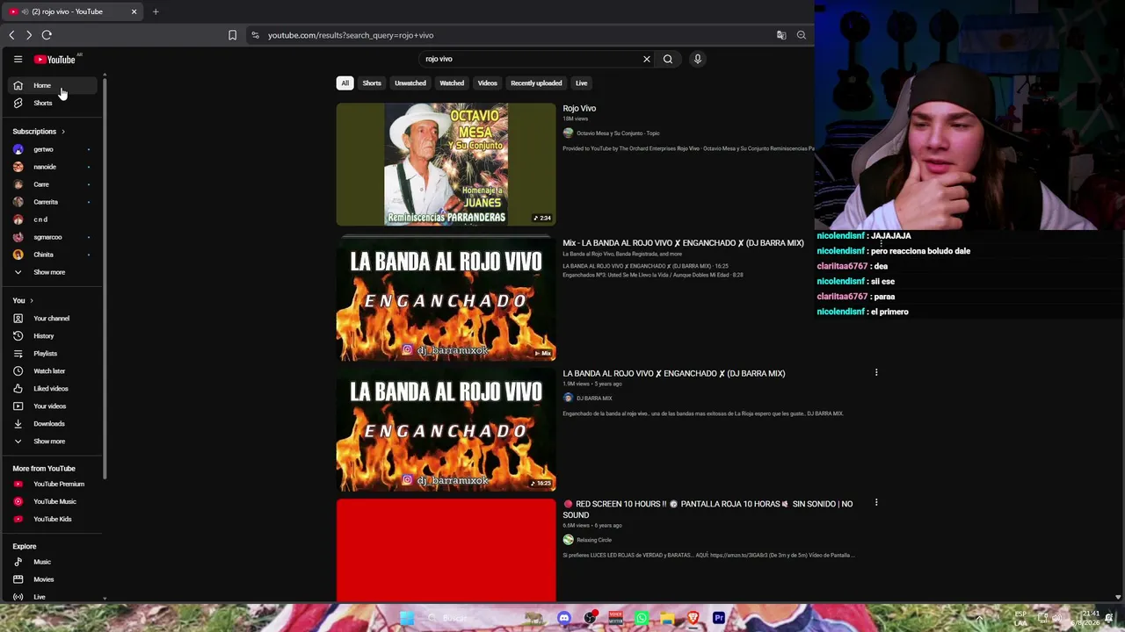Go back with the browser back arrow
The width and height of the screenshot is (1125, 632).
pyautogui.click(x=11, y=35)
